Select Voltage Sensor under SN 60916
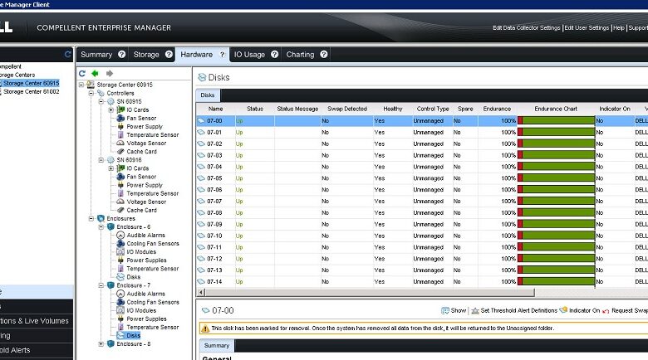The height and width of the screenshot is (360, 648). point(146,202)
